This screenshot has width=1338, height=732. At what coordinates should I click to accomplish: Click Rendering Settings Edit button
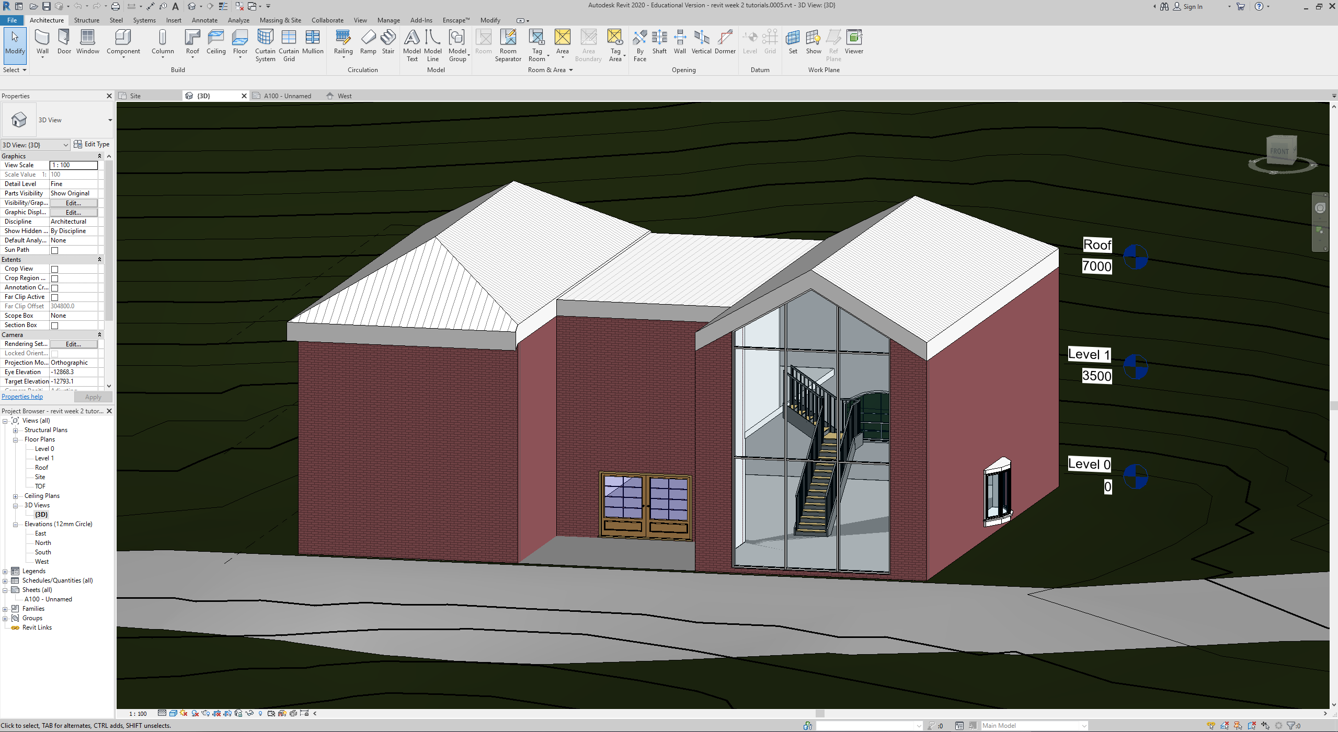[x=73, y=344]
